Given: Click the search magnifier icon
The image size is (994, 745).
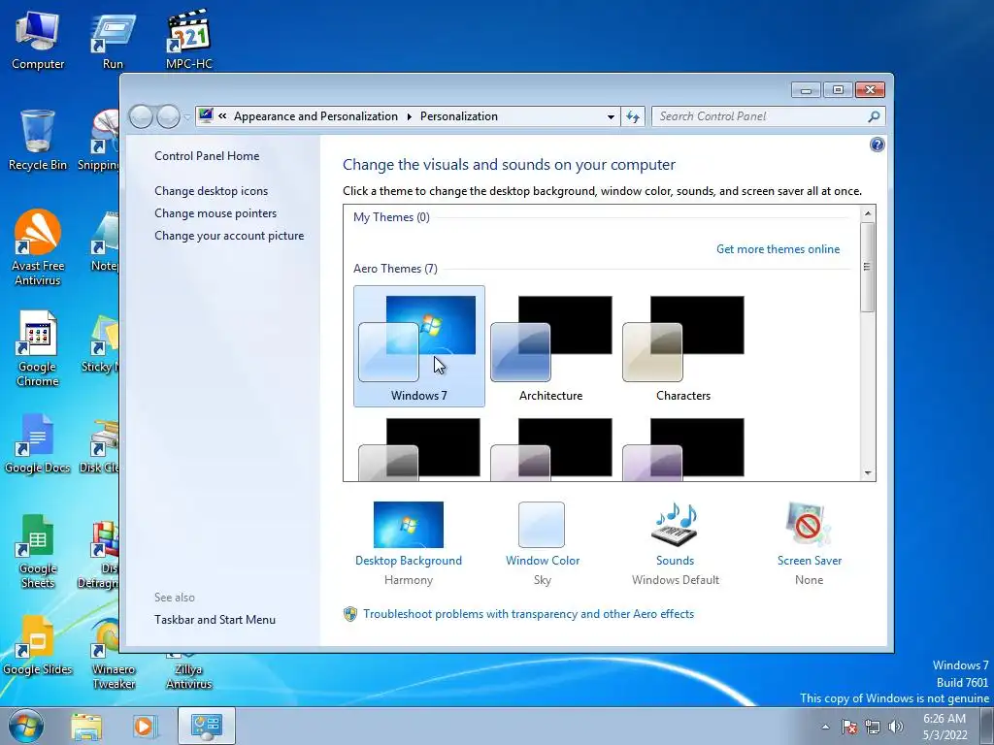Looking at the screenshot, I should (874, 116).
